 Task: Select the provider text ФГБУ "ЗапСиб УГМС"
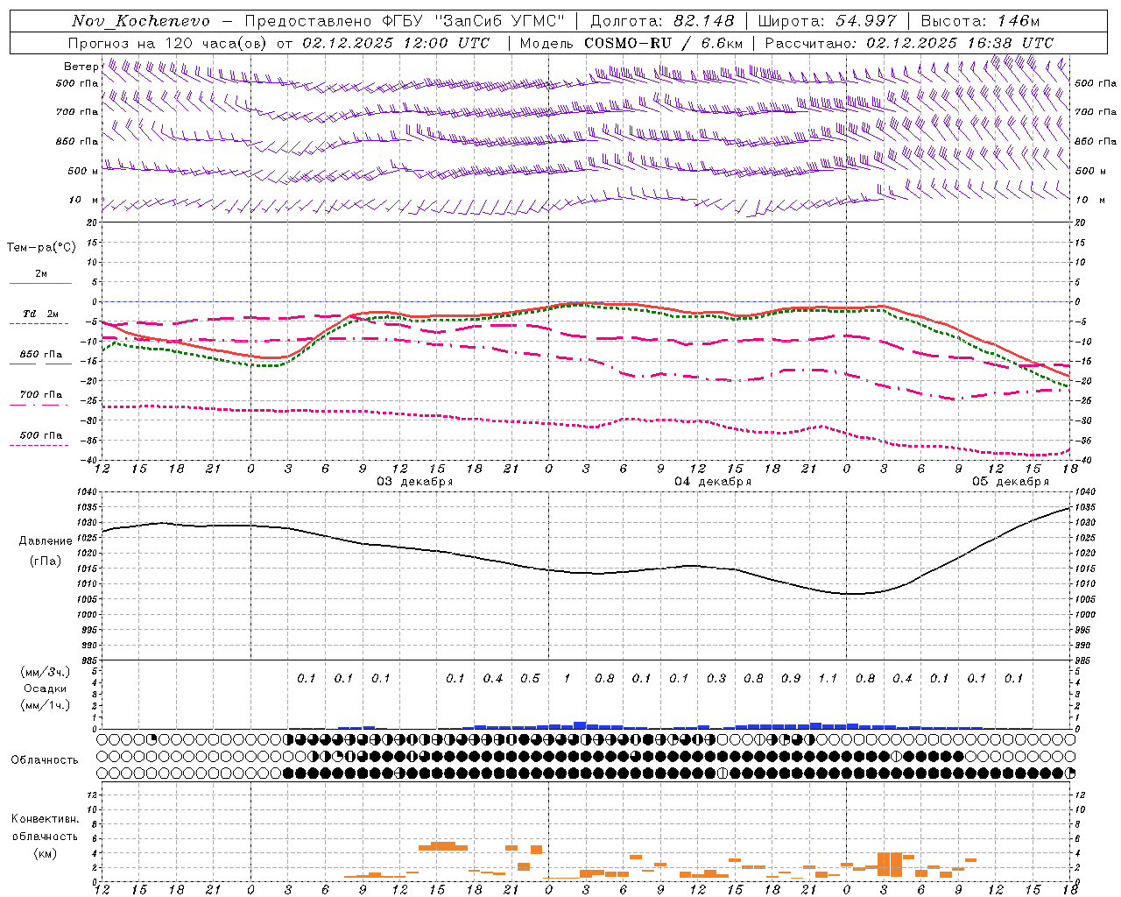(x=473, y=21)
